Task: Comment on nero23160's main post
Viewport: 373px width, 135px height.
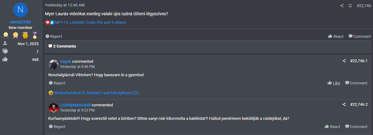Action: [x=360, y=37]
